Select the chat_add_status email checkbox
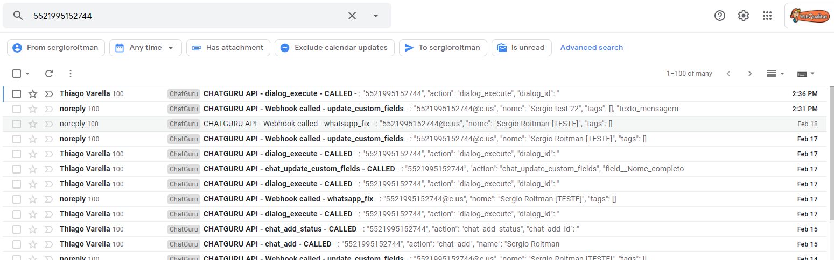Image resolution: width=834 pixels, height=260 pixels. point(17,229)
